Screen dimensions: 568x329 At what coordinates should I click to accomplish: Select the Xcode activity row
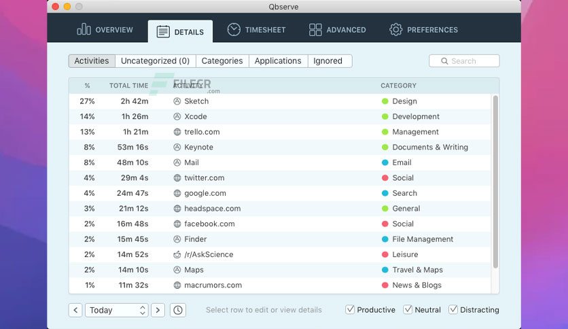pyautogui.click(x=280, y=116)
